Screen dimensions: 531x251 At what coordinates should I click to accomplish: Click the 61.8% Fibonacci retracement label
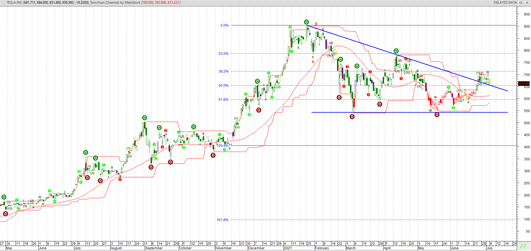click(x=223, y=100)
